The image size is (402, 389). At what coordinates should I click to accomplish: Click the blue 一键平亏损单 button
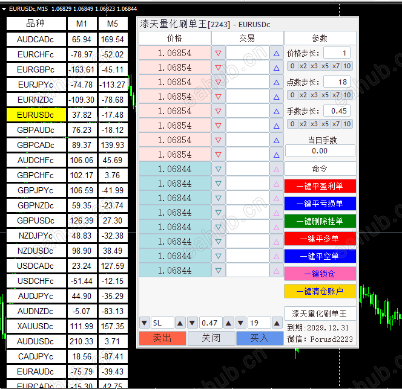[320, 204]
